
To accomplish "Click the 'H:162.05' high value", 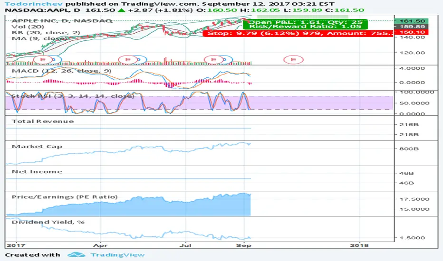I will pyautogui.click(x=260, y=10).
